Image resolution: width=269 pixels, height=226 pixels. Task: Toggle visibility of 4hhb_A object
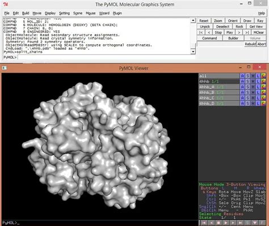tap(219, 87)
